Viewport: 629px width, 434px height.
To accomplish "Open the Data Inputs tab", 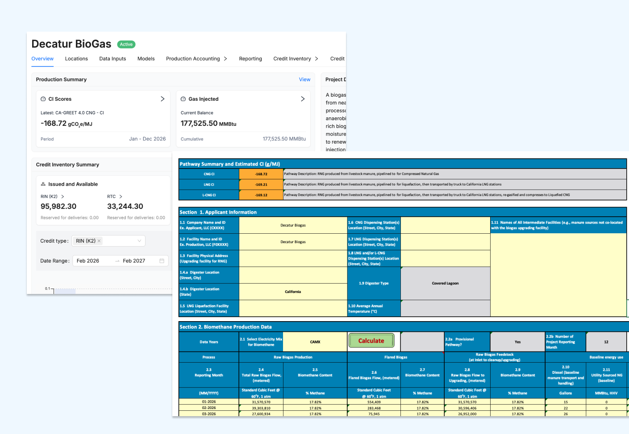I will point(112,58).
